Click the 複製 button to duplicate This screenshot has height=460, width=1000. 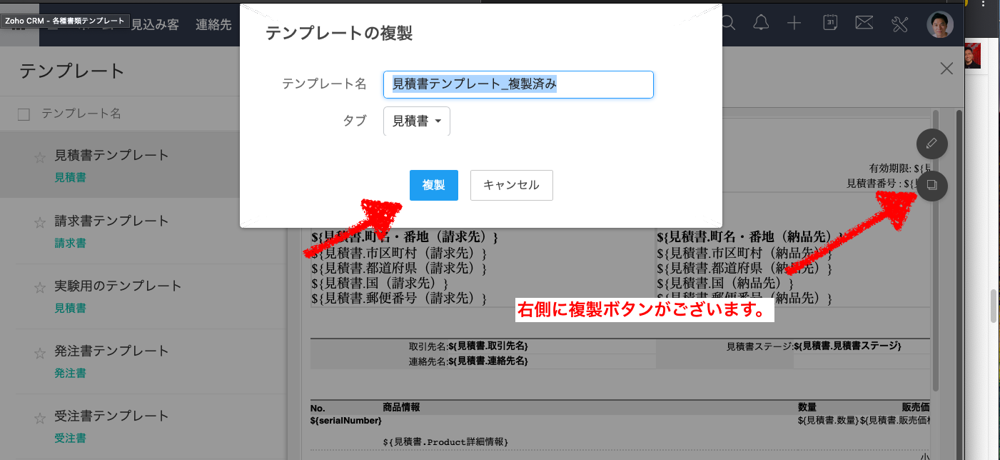pyautogui.click(x=433, y=185)
